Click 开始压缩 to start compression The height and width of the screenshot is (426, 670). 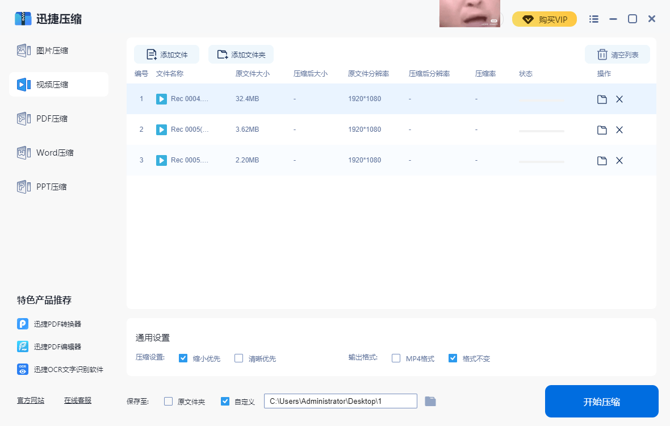[601, 401]
